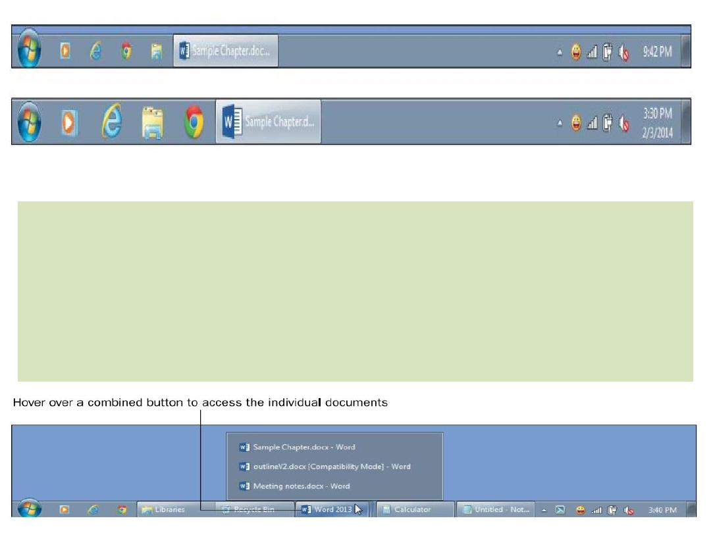The height and width of the screenshot is (533, 711).
Task: Click the smiley tray icon beside 3:40 PM
Action: 580,511
